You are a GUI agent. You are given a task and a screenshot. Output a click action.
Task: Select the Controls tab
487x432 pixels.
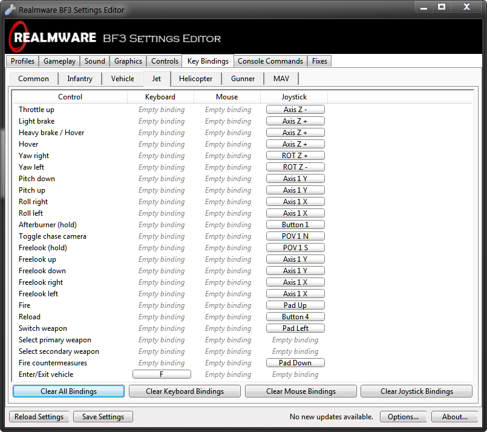tap(165, 61)
